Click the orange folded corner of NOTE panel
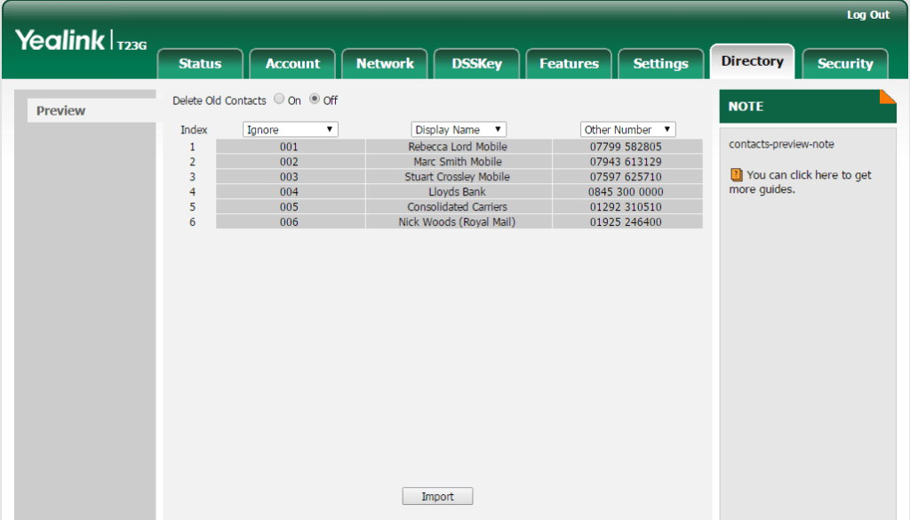This screenshot has width=910, height=520. click(x=888, y=96)
